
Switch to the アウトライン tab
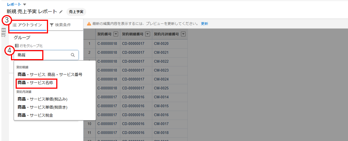pos(27,25)
